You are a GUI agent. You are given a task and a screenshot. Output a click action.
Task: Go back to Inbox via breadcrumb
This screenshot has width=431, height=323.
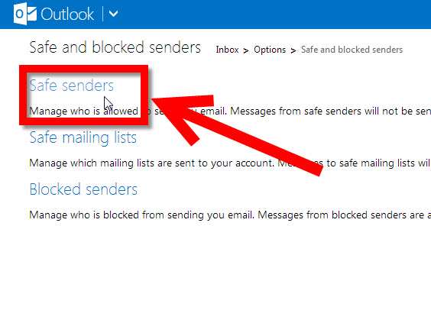tap(227, 50)
